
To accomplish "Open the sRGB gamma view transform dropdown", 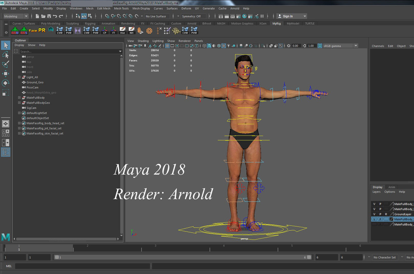I will tap(340, 46).
